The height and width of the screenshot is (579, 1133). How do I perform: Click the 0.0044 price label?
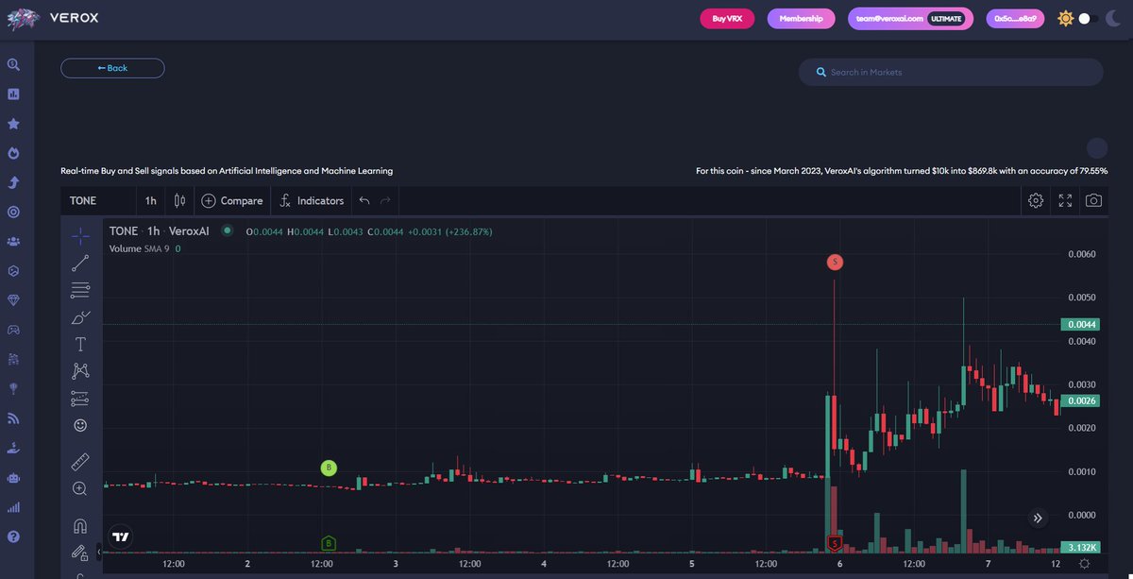(1081, 324)
